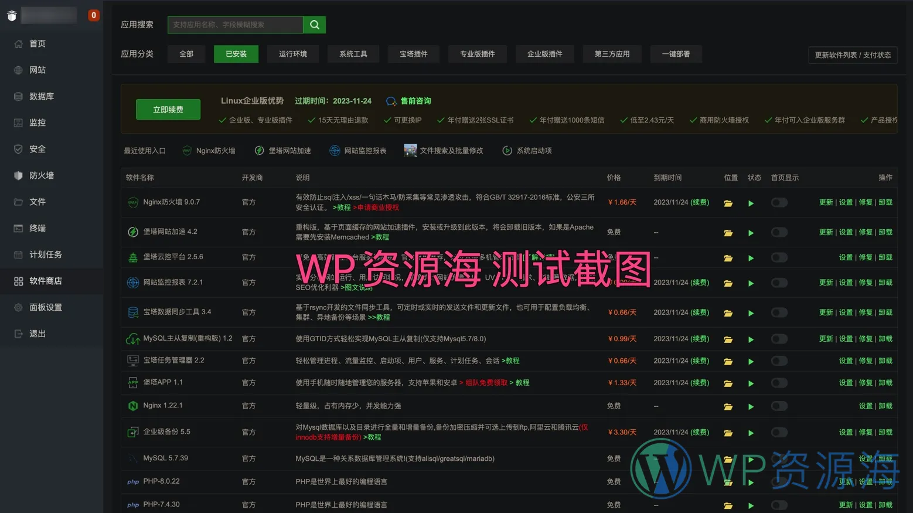Open folder location for 宝塔数据同步工具 3.4

(x=728, y=314)
